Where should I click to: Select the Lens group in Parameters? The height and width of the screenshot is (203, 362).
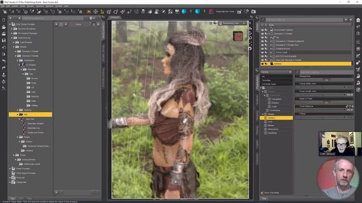(270, 122)
